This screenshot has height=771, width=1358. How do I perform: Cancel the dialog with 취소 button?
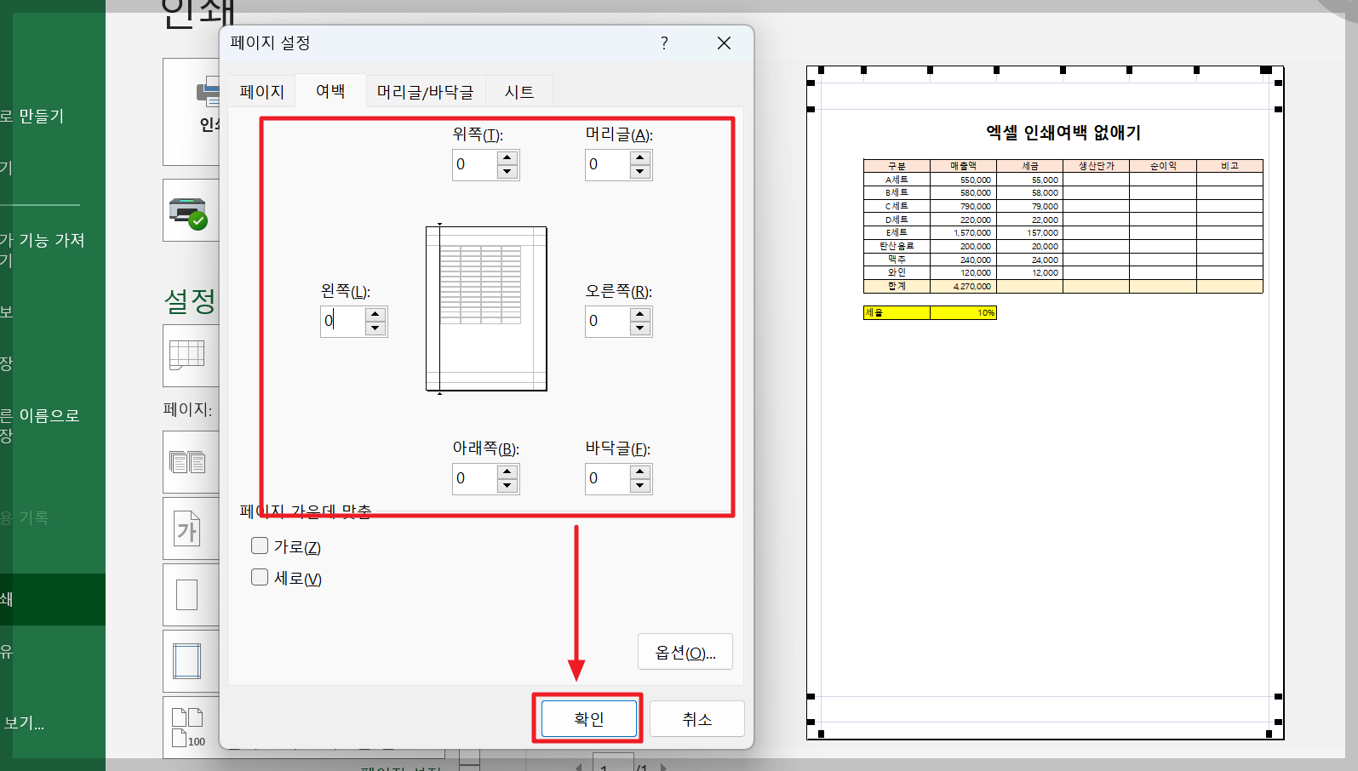pos(697,719)
